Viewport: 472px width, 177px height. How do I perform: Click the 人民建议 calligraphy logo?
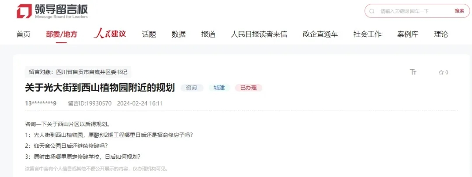[110, 34]
